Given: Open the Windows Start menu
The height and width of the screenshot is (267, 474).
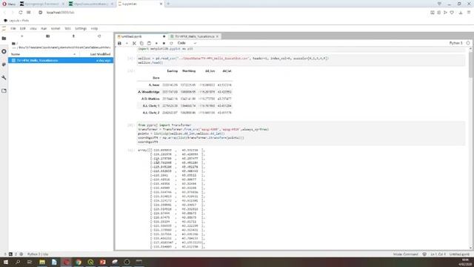Looking at the screenshot, I should 6,262.
